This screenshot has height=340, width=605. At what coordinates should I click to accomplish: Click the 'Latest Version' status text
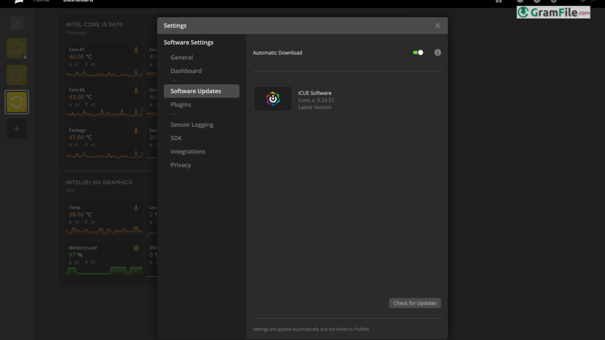[x=314, y=107]
